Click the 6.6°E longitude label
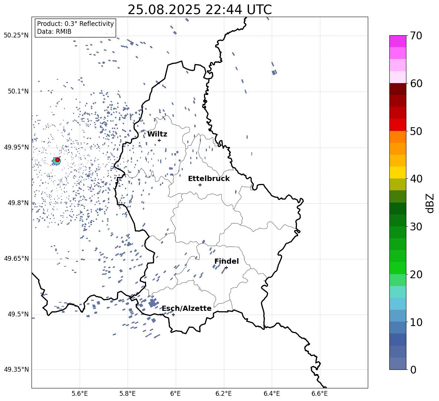The height and width of the screenshot is (401, 439). click(x=320, y=394)
